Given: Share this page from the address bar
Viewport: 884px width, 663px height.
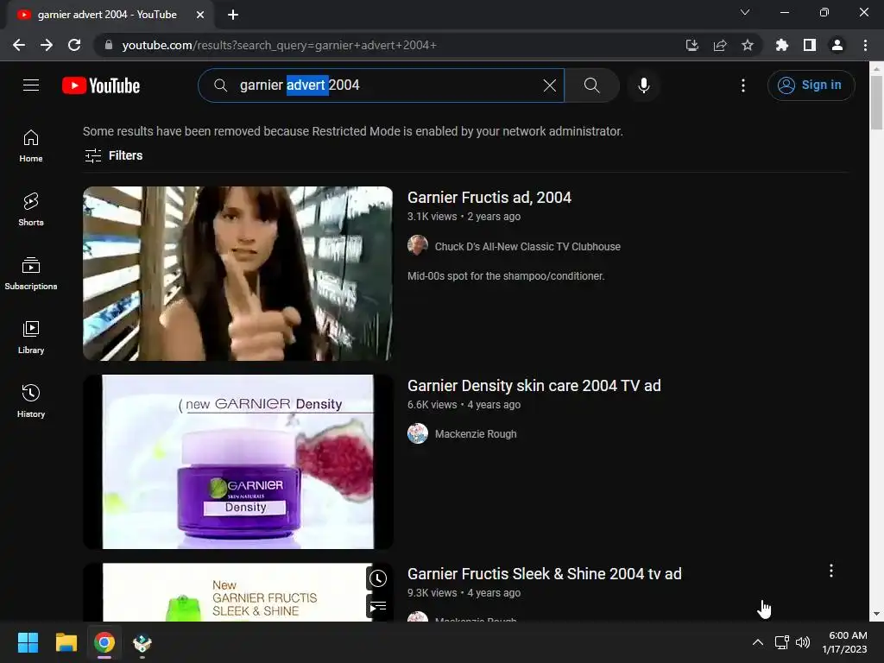Looking at the screenshot, I should coord(720,45).
